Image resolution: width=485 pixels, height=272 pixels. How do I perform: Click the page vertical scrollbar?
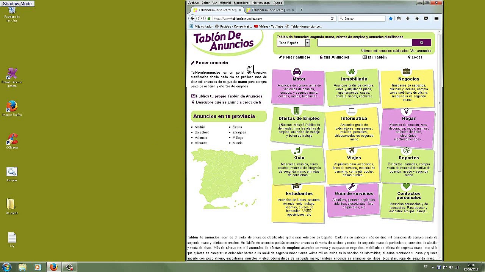(x=440, y=102)
